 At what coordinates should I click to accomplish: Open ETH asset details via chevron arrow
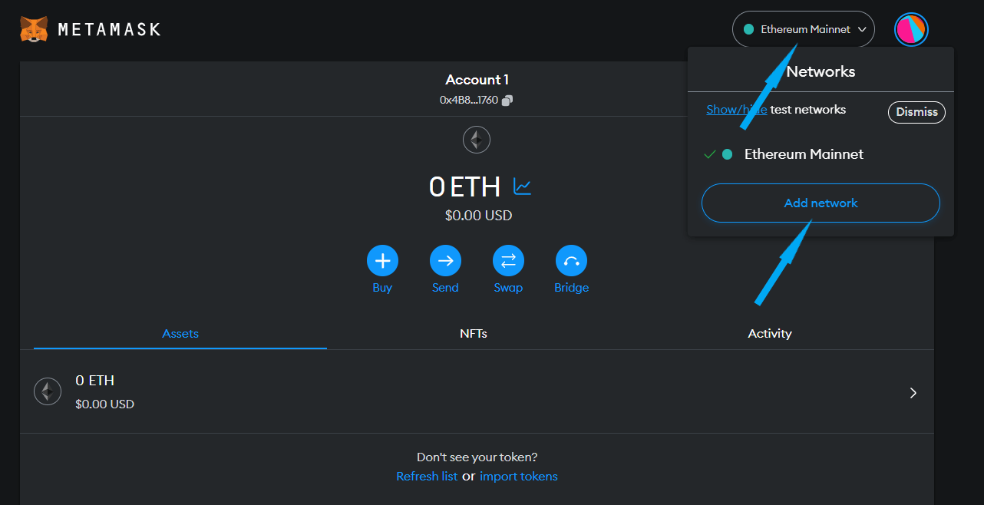(913, 393)
